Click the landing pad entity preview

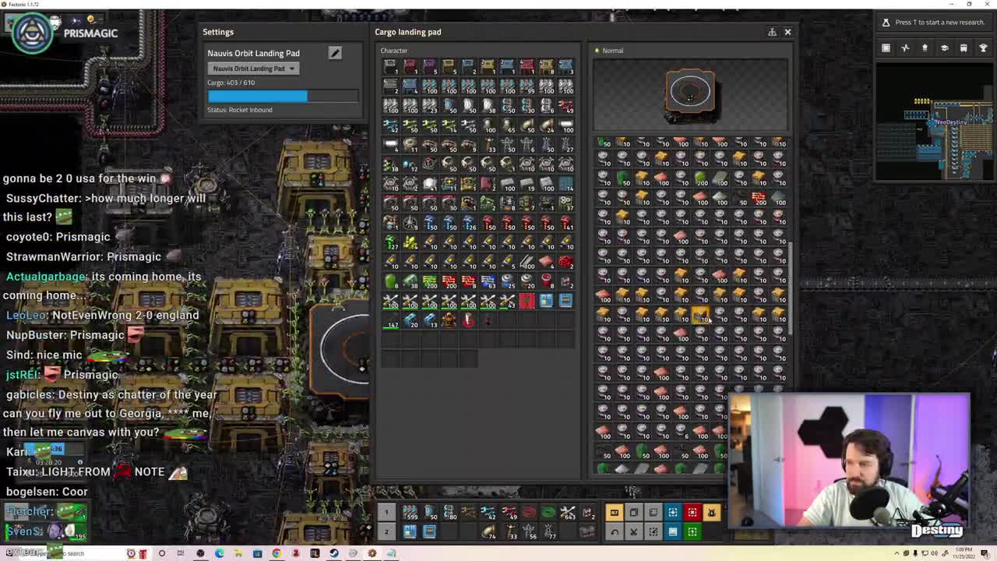[x=690, y=96]
